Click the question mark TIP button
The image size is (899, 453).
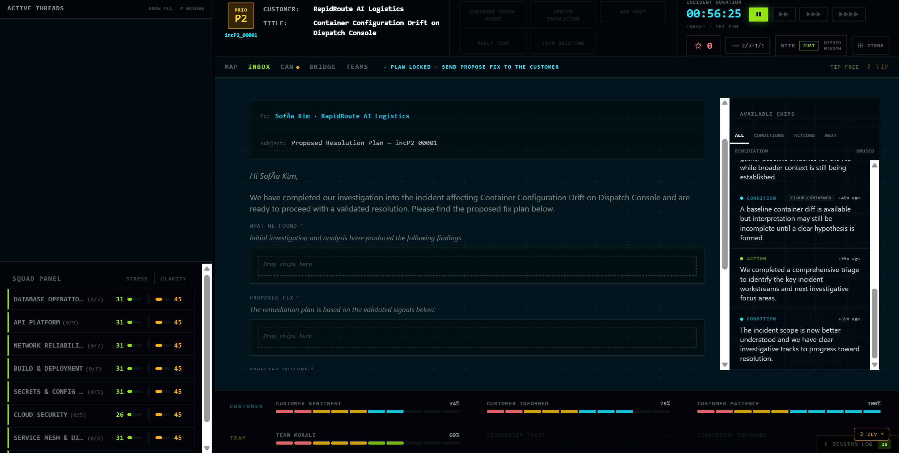click(878, 67)
